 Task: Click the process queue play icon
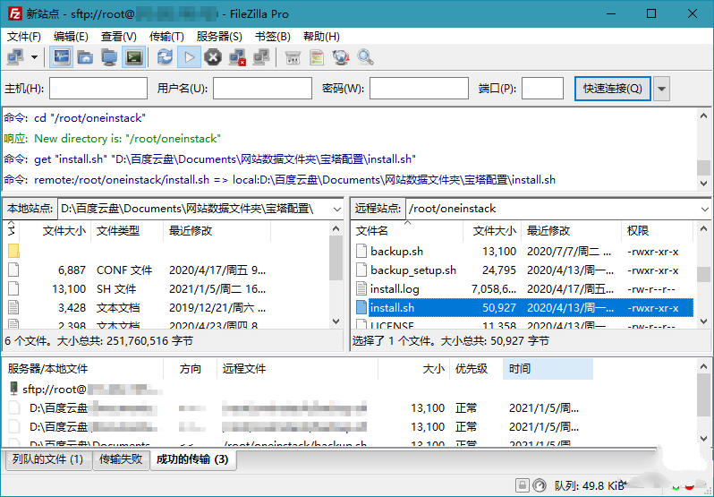[189, 57]
